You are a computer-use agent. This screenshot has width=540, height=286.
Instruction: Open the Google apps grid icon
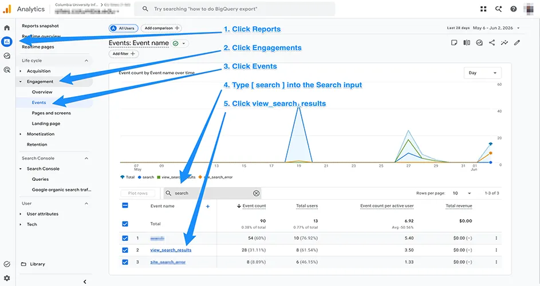pyautogui.click(x=483, y=9)
